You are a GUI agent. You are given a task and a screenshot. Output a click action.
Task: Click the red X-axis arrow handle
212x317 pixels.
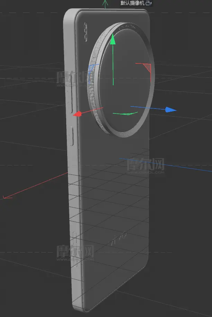pos(78,114)
